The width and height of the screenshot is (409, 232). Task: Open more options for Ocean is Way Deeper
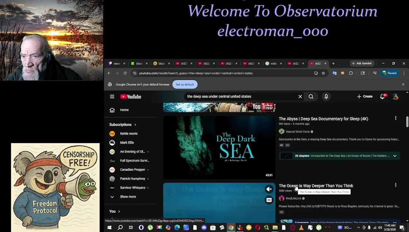click(395, 185)
